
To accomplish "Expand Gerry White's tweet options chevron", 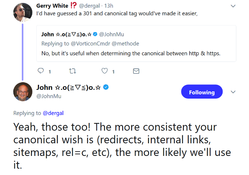I will pos(233,6).
